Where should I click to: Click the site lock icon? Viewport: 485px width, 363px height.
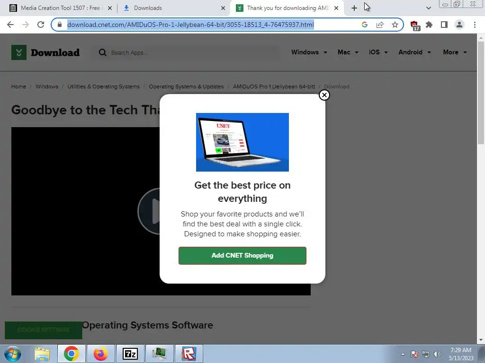(60, 25)
